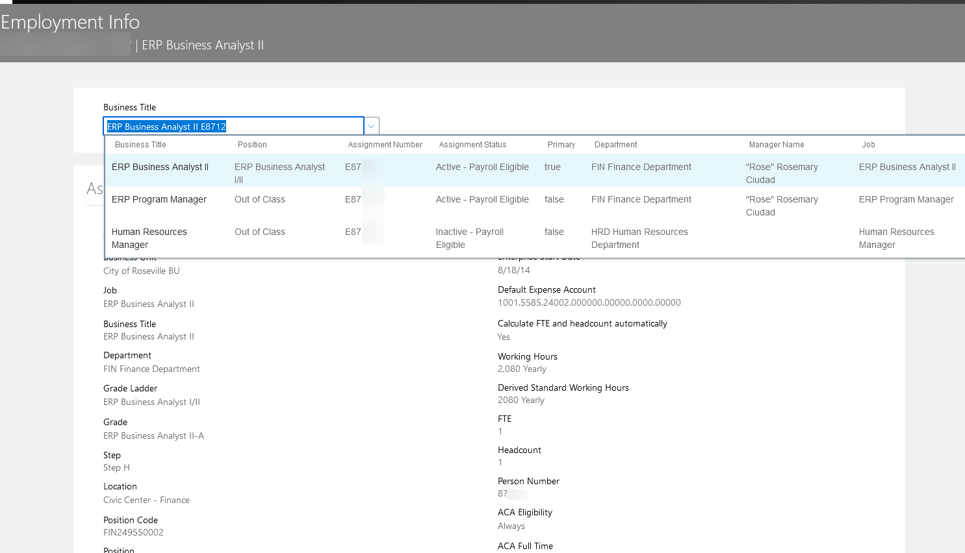Viewport: 965px width, 553px height.
Task: Sort by the Assignment Status column header
Action: pyautogui.click(x=472, y=144)
